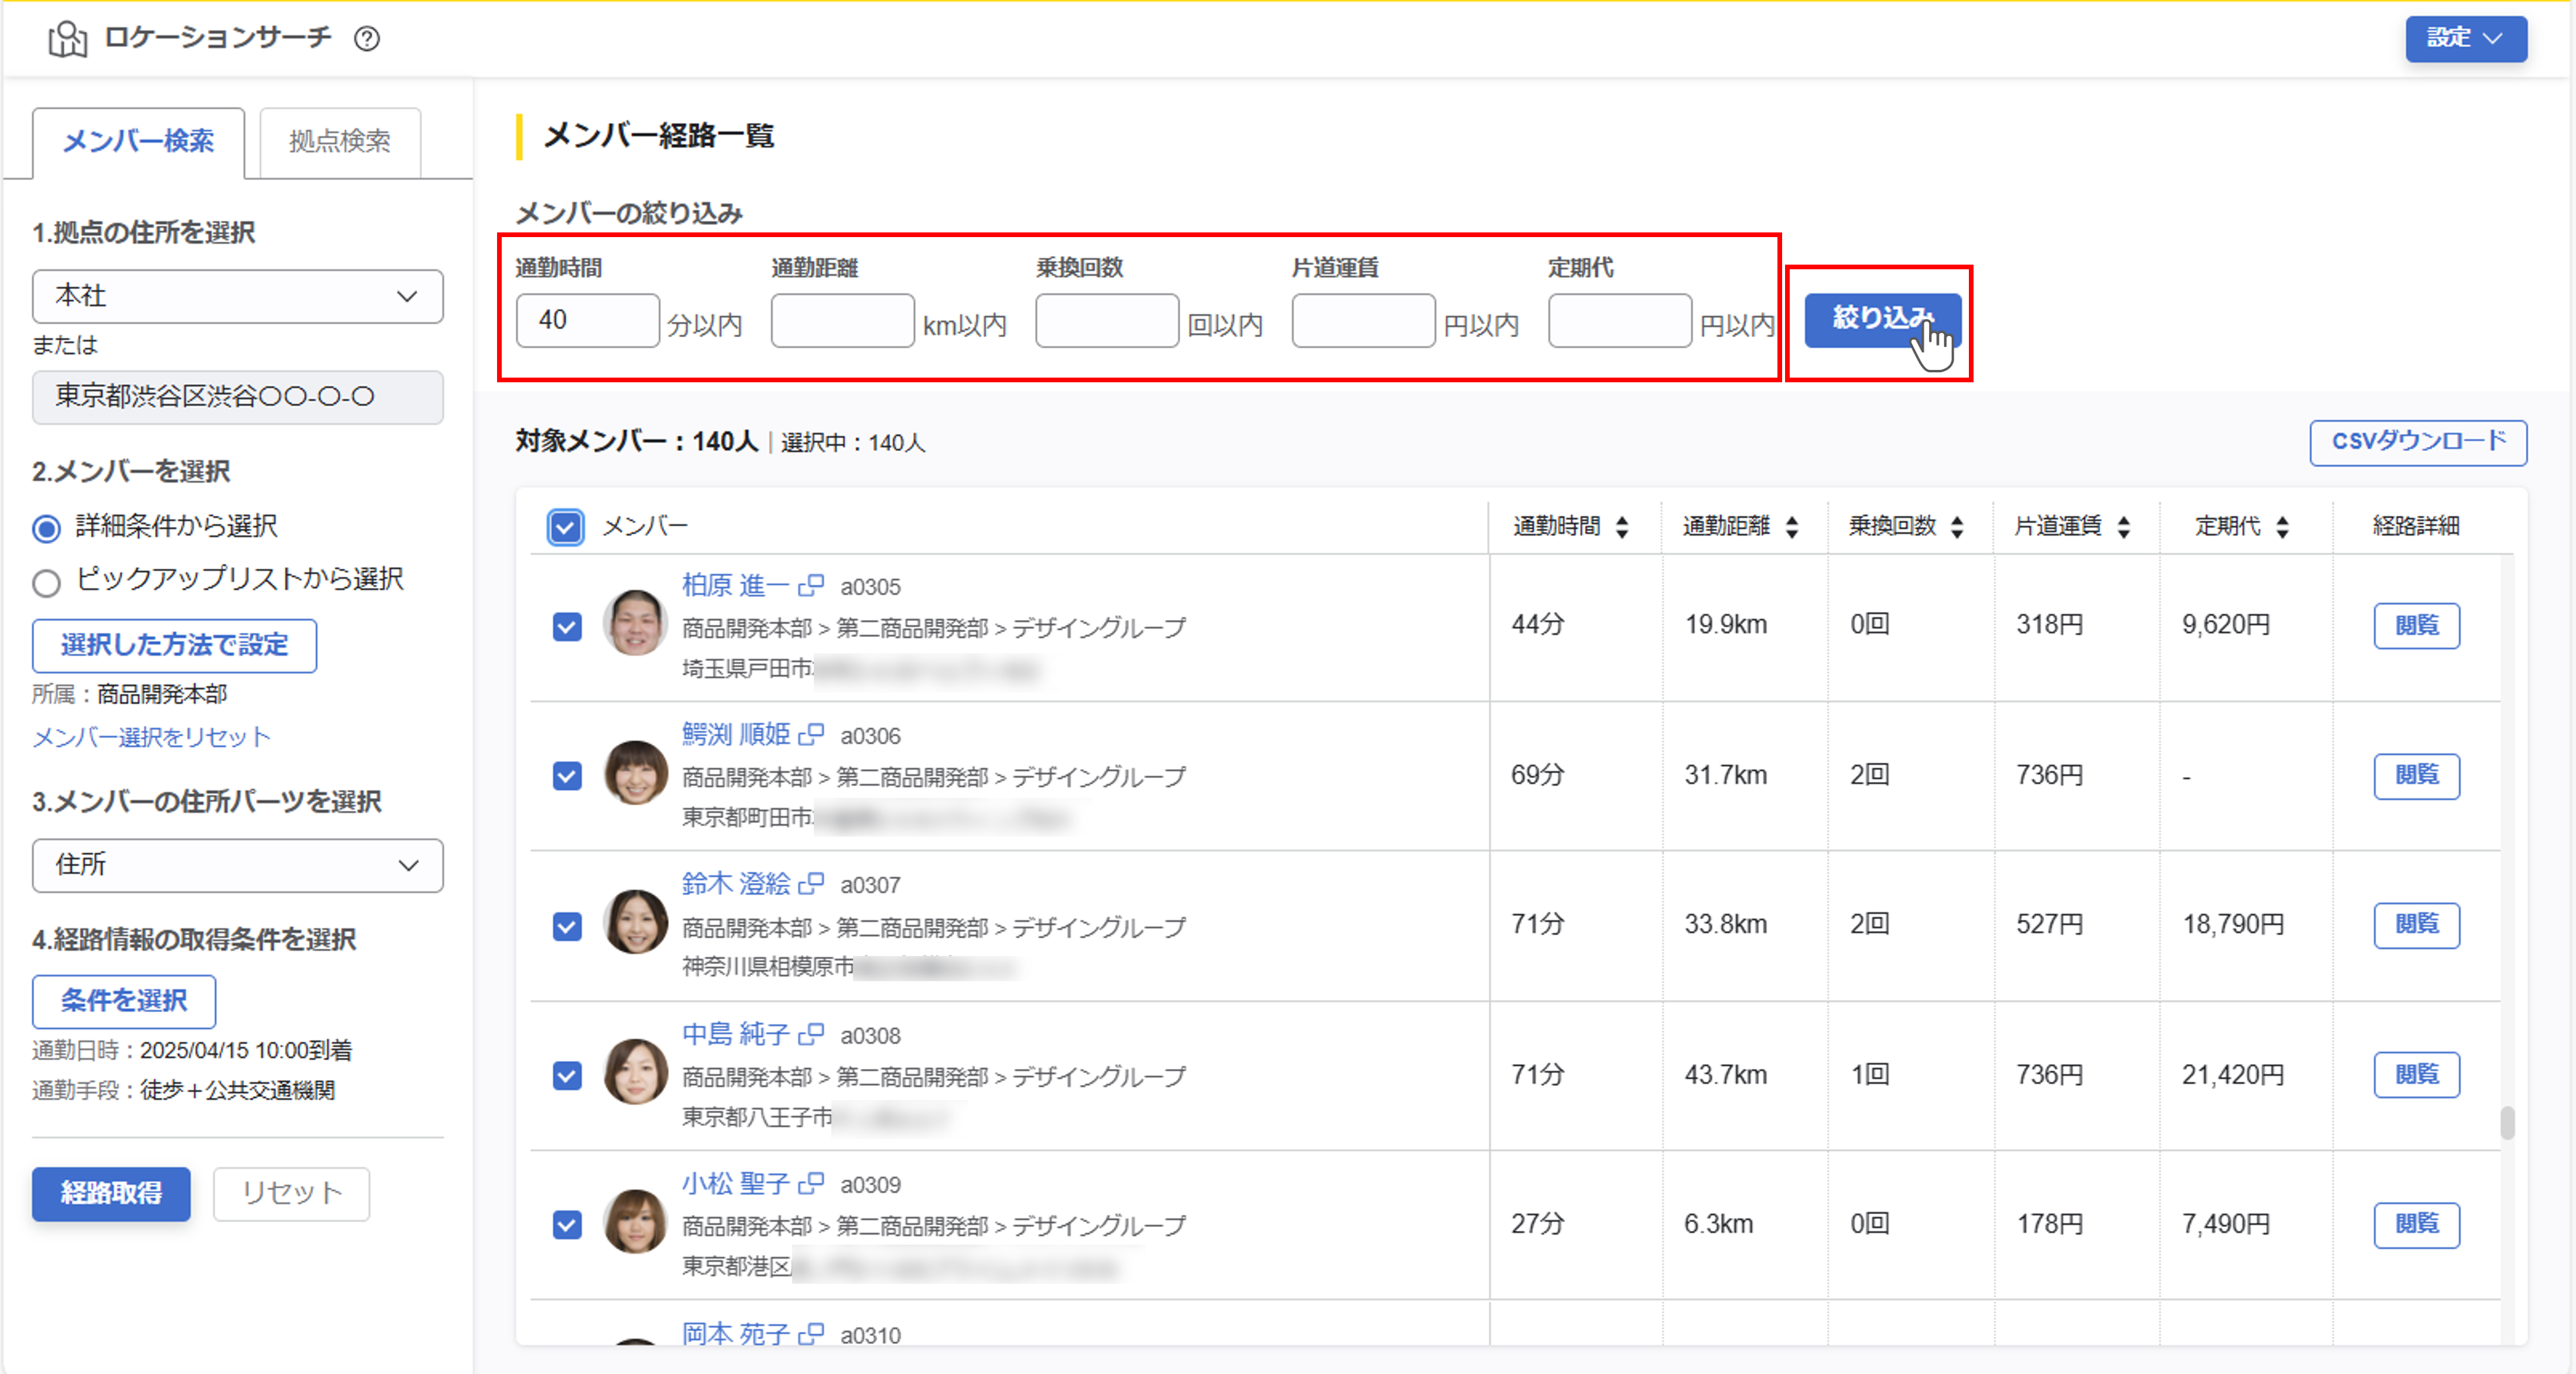
Task: Click the リセット button
Action: (x=291, y=1193)
